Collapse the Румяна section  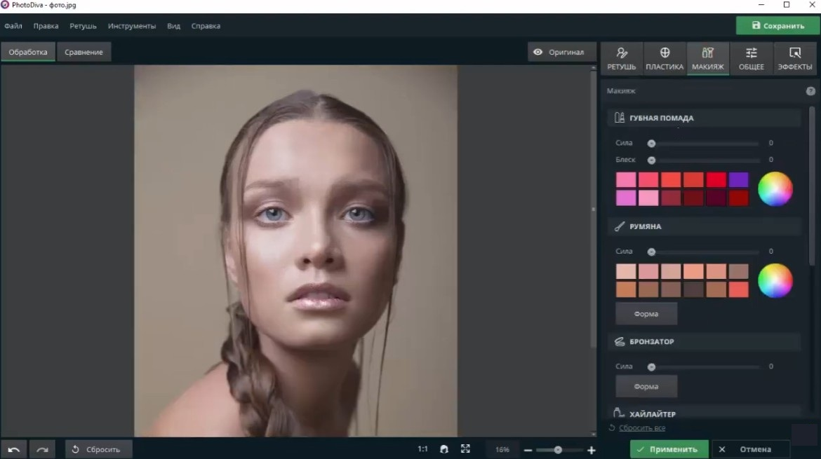[704, 226]
